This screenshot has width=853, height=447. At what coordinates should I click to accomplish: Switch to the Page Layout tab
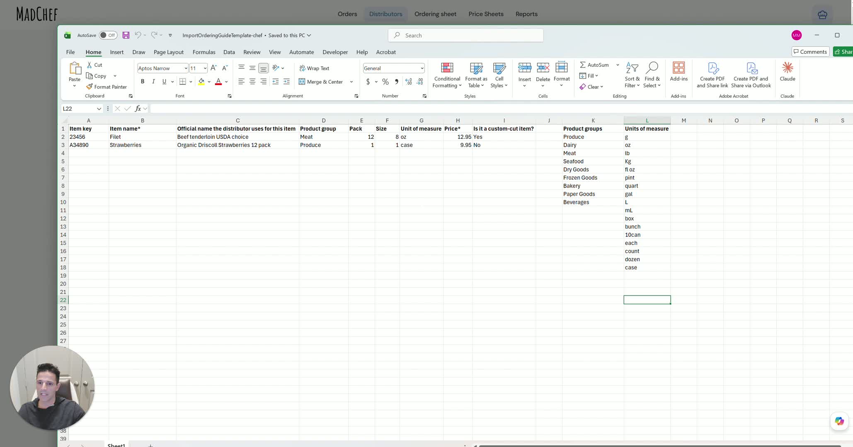click(168, 52)
